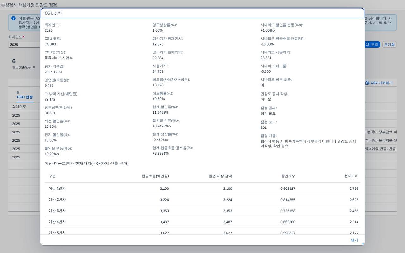Click the 점검 코드 value S01

pyautogui.click(x=264, y=128)
